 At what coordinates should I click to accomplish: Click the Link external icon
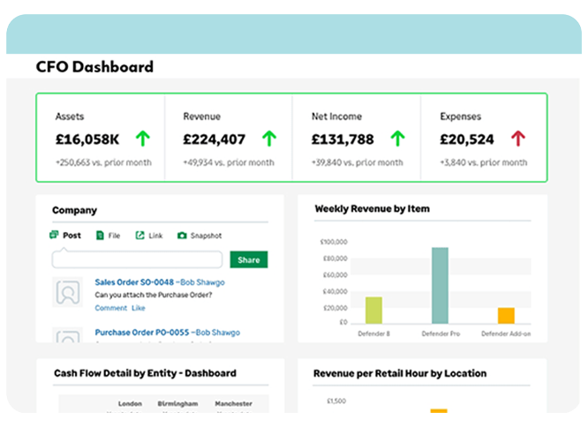(x=139, y=236)
